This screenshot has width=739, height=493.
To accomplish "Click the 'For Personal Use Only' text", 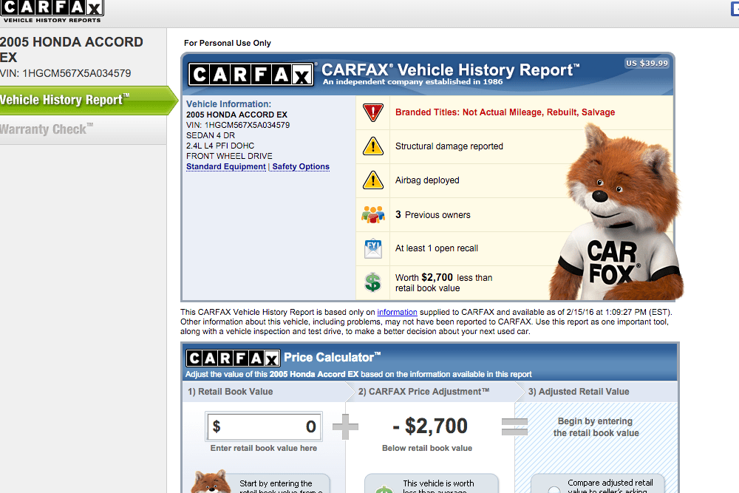I will coord(227,43).
